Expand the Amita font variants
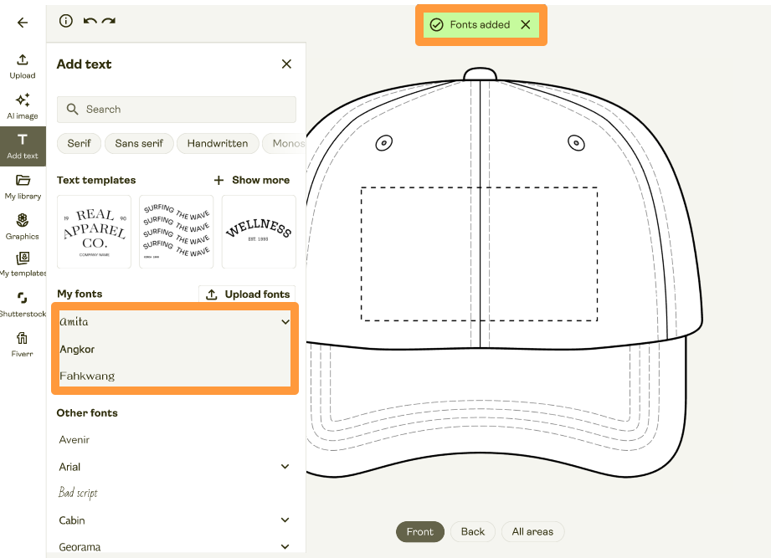 pos(285,321)
